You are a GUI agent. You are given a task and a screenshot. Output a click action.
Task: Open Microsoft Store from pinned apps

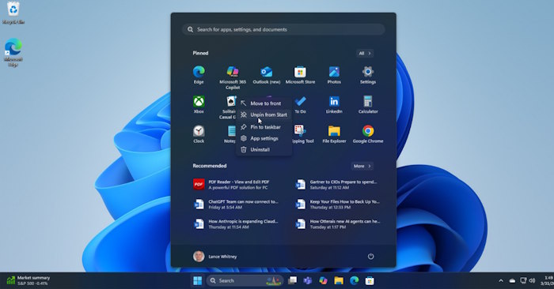pos(300,75)
